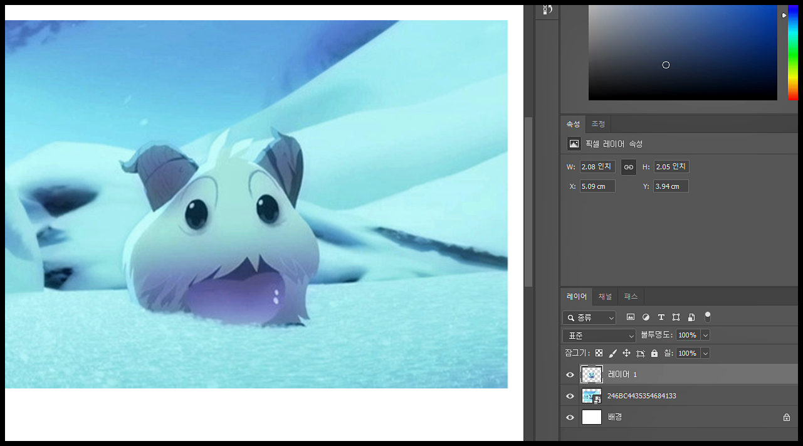The height and width of the screenshot is (446, 803).
Task: Toggle the width-height link icon
Action: pyautogui.click(x=628, y=167)
